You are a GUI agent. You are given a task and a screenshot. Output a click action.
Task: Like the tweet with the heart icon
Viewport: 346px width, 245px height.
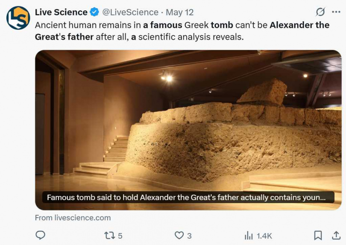point(179,235)
